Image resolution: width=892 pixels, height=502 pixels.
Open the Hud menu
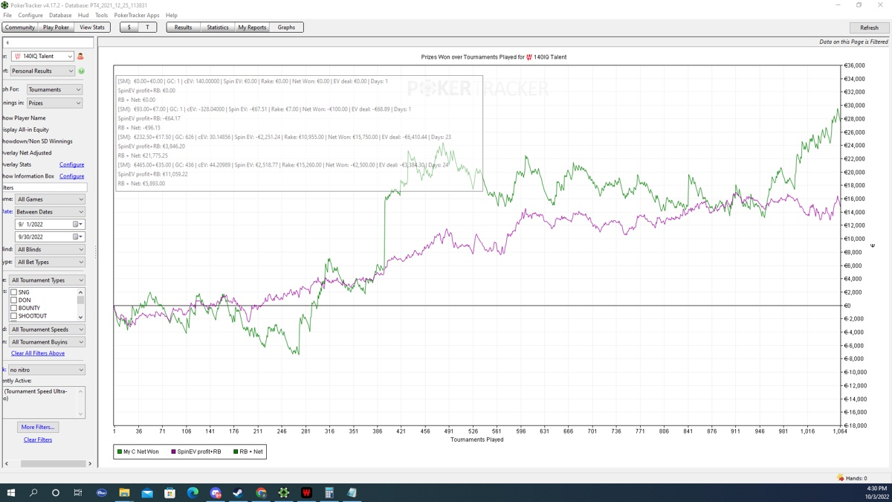83,15
